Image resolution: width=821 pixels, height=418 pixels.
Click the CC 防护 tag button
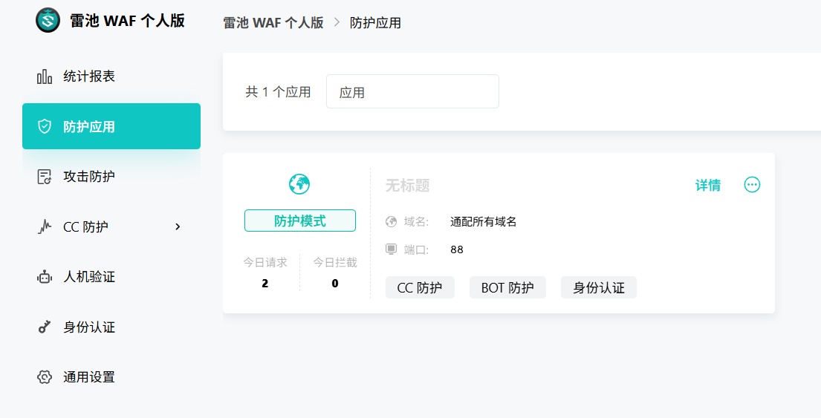420,288
